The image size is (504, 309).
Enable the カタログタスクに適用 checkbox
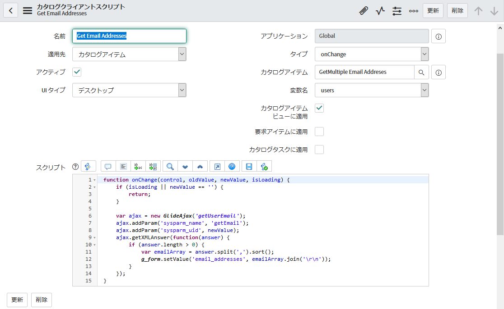point(319,149)
